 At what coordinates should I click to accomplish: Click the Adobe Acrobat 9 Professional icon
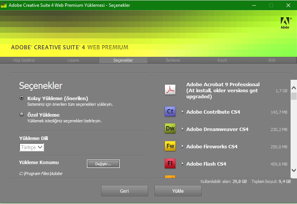pos(170,90)
